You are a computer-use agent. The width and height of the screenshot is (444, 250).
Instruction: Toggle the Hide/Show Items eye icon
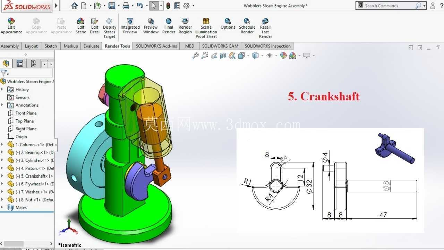click(x=270, y=56)
